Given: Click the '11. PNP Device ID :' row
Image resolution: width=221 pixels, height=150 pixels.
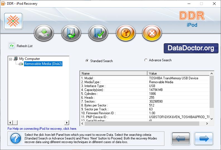Looking at the screenshot, I should click(145, 117).
